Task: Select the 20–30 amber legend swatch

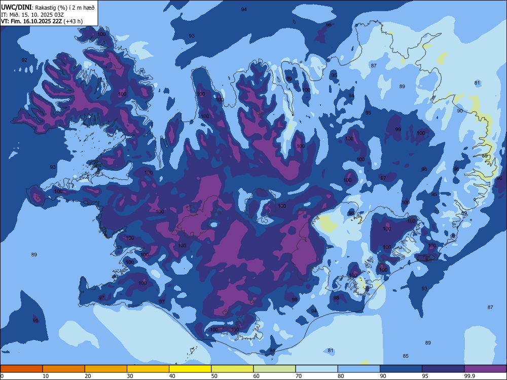Action: pyautogui.click(x=106, y=369)
